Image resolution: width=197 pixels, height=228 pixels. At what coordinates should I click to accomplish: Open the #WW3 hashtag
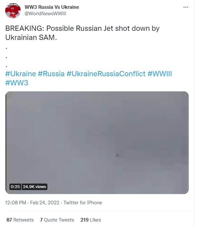(17, 83)
